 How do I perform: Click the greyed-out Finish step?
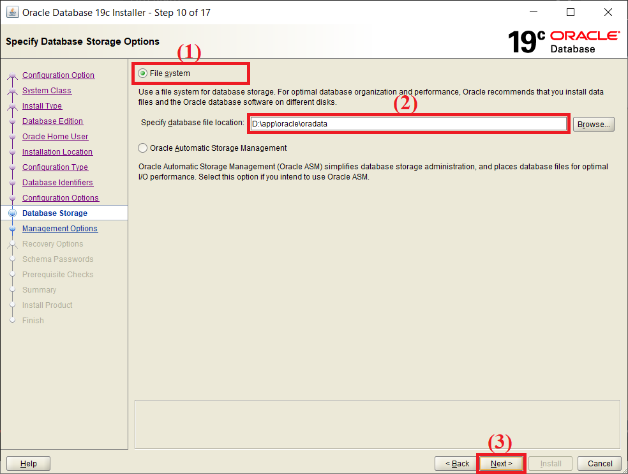[x=33, y=321]
